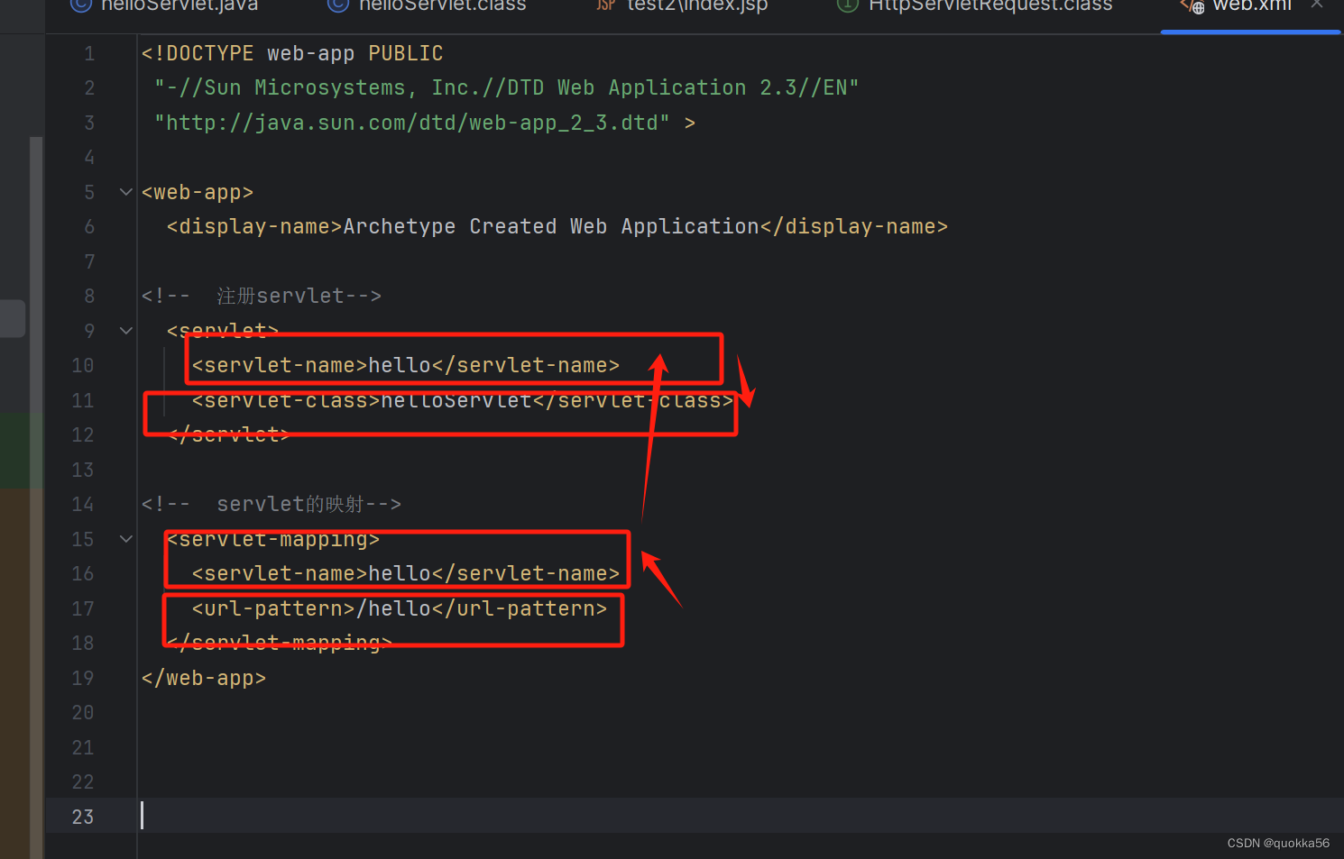The image size is (1344, 859).
Task: Click the JSP file icon on index.jsp tab
Action: 606,5
